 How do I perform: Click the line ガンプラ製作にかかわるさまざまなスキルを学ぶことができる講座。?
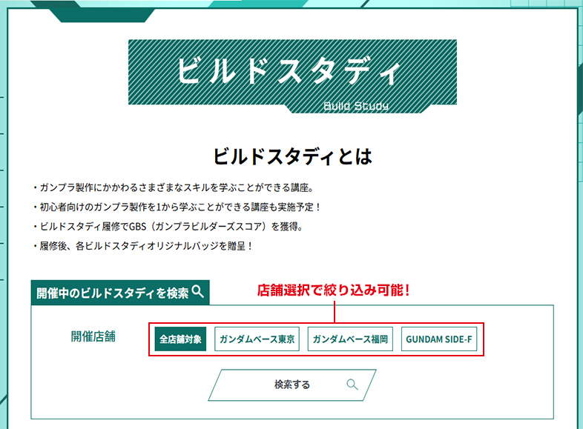[x=174, y=187]
